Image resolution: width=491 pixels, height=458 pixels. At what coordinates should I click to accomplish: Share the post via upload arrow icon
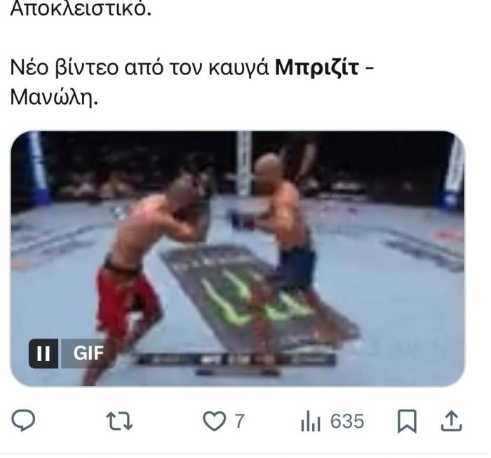click(451, 421)
